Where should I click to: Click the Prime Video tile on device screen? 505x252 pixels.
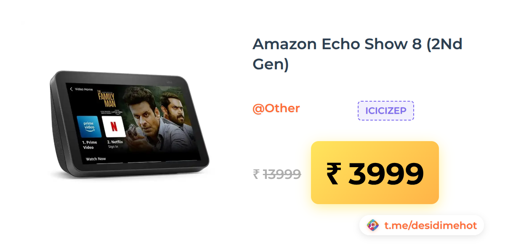tap(89, 126)
